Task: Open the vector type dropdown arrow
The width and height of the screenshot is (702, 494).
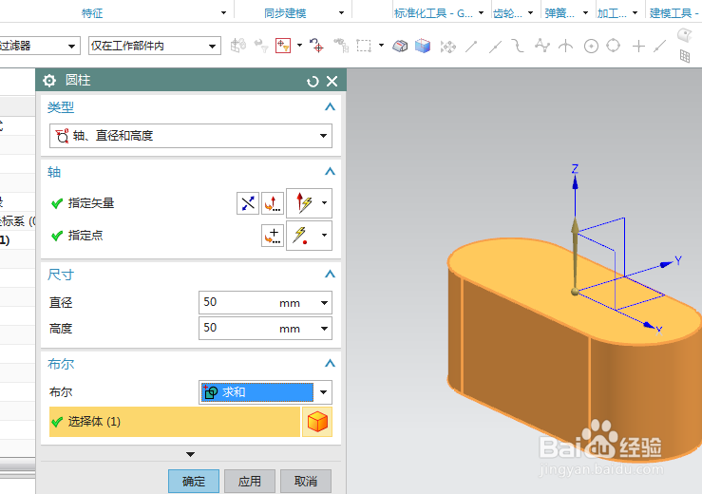Action: pos(325,203)
